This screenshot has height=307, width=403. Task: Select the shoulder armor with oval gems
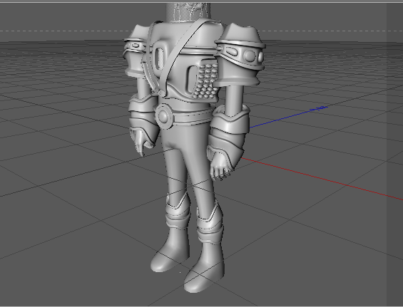pos(240,55)
